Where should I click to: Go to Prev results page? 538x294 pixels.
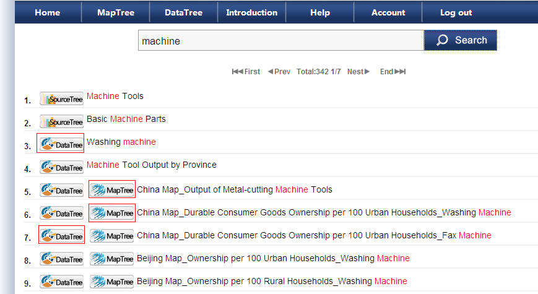tap(279, 72)
